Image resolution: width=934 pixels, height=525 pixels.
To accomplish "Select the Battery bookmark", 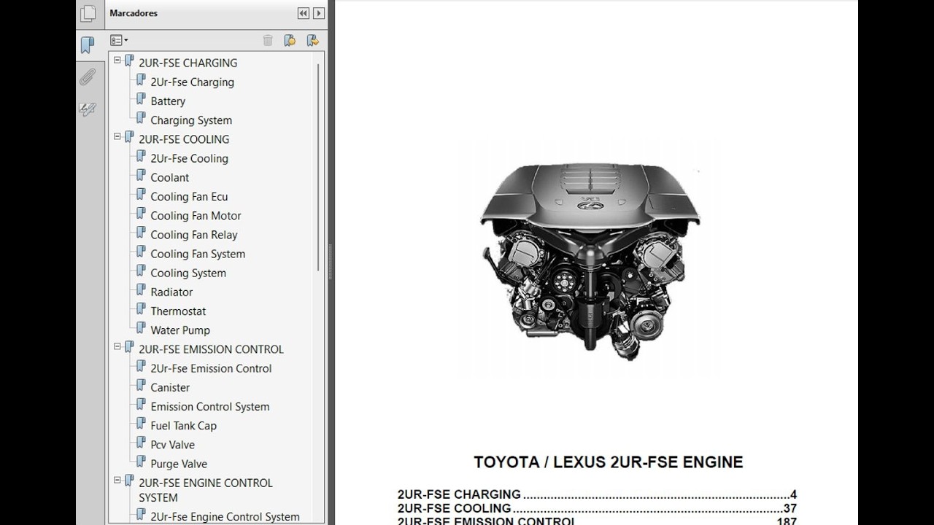I will [168, 101].
